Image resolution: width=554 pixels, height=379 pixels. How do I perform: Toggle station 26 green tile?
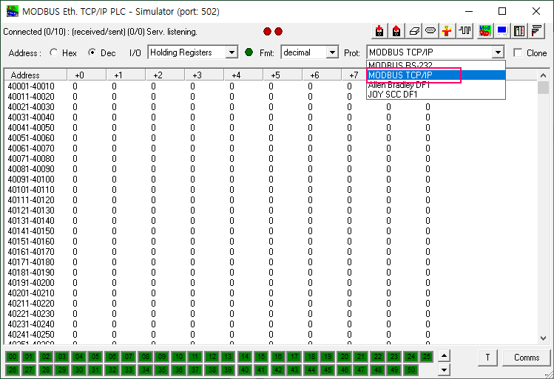13,370
